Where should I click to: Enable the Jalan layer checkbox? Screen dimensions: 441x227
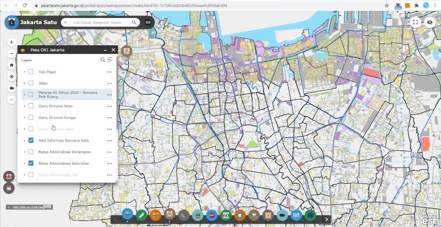[x=31, y=83]
